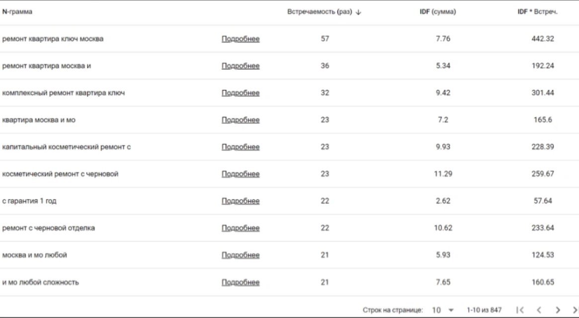Open Подробнее for "косметический ремонт с черновой"
Viewport: 579px width, 318px height.
pos(241,174)
